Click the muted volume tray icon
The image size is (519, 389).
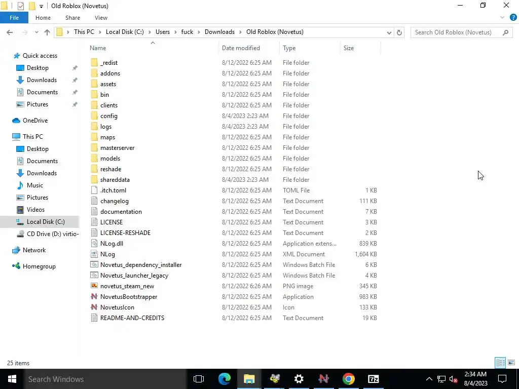(x=454, y=379)
